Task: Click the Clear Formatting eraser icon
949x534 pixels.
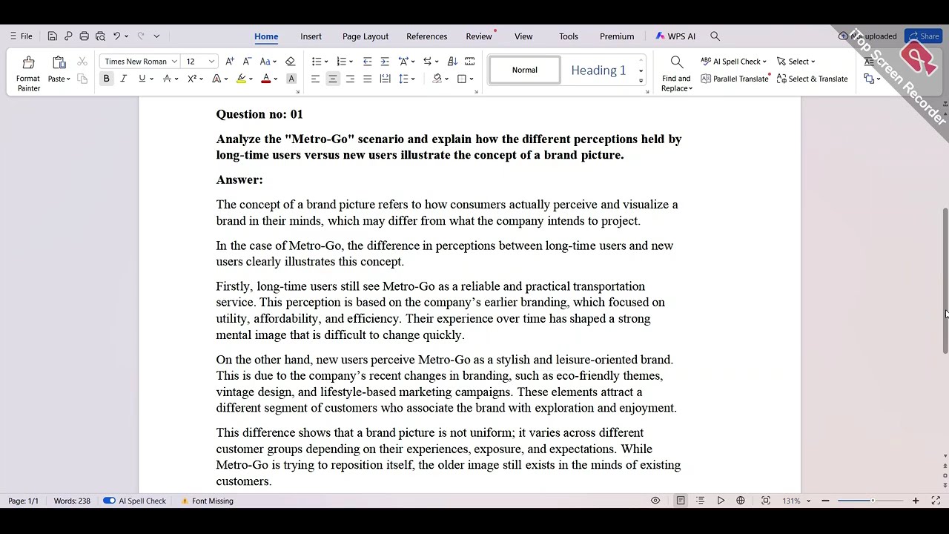Action: pos(290,62)
